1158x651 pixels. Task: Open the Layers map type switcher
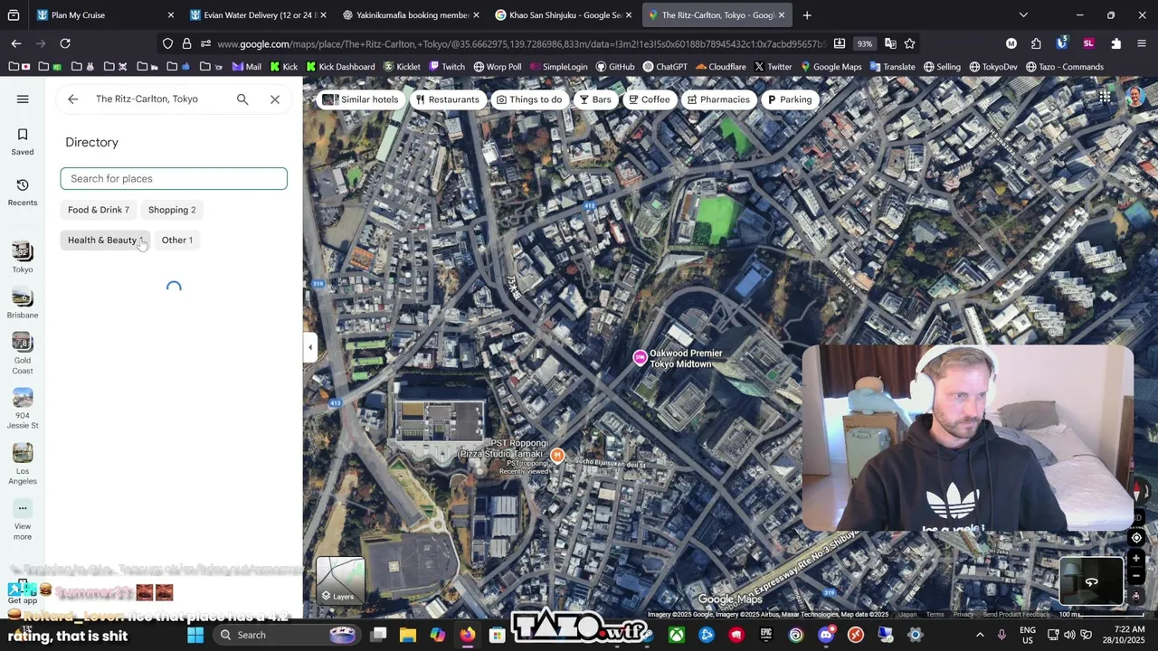click(x=340, y=580)
